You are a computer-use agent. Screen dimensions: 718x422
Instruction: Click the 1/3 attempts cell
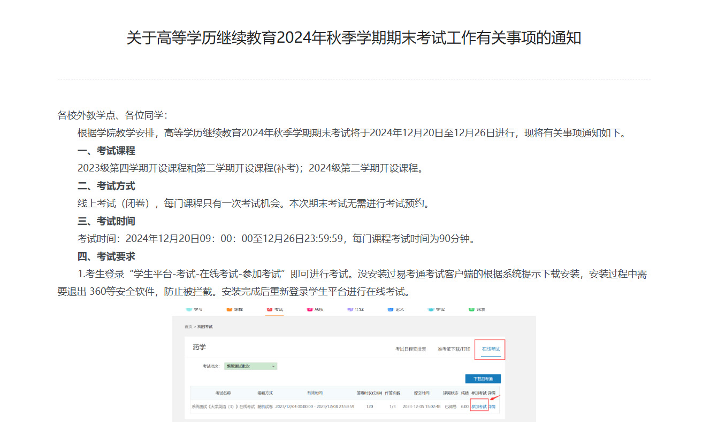tap(393, 407)
